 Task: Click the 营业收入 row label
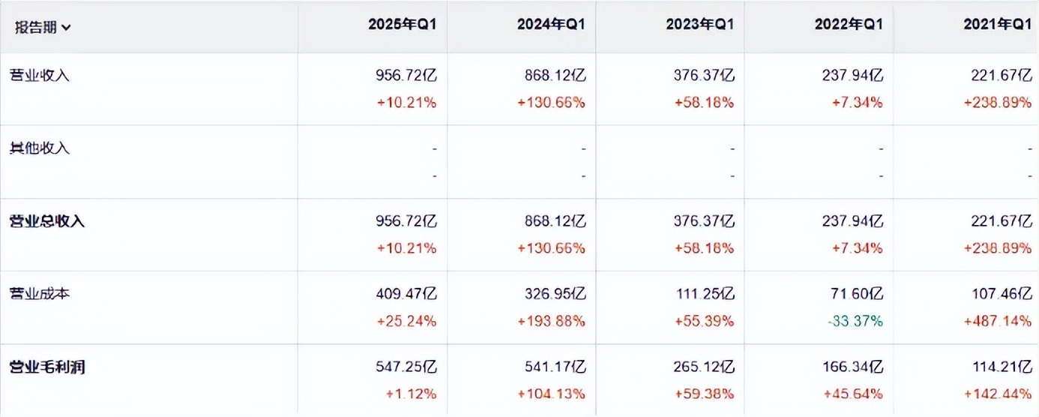point(39,75)
